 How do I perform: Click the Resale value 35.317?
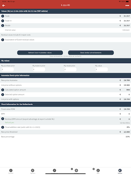(x=127, y=26)
